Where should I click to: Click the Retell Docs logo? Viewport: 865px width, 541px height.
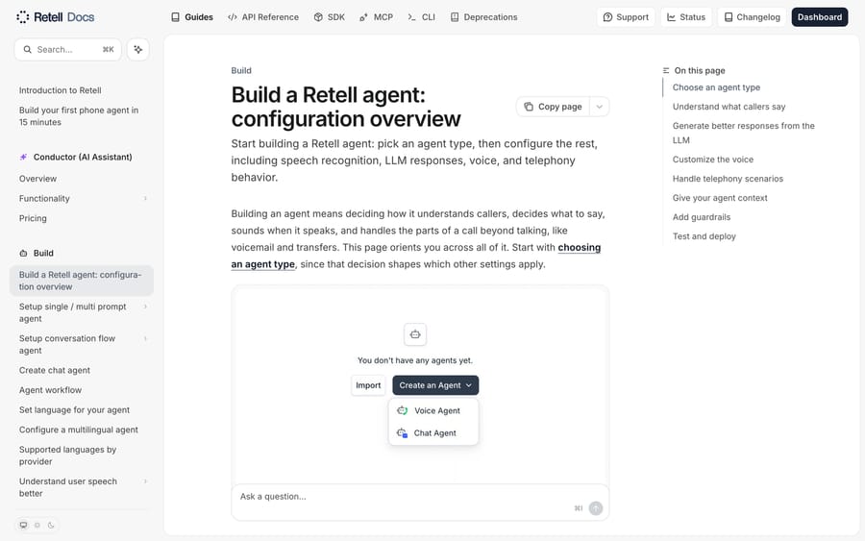pyautogui.click(x=55, y=17)
